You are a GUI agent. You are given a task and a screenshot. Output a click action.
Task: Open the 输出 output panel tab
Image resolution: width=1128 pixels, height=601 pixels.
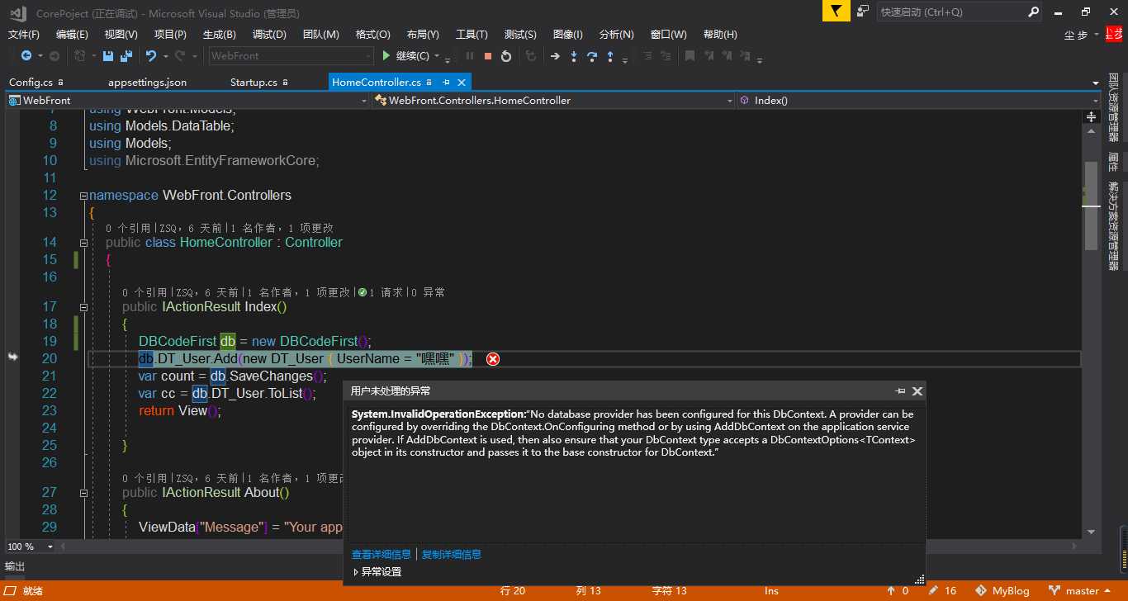[15, 566]
